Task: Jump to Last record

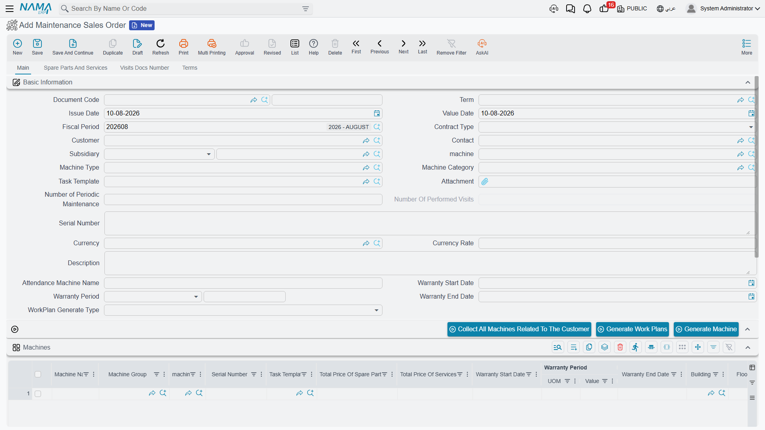Action: tap(422, 47)
